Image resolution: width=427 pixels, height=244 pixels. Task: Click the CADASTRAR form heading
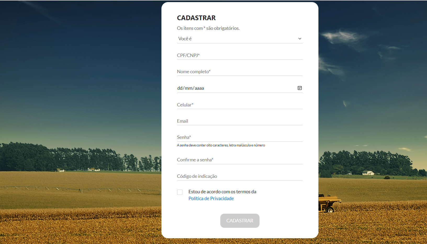pyautogui.click(x=196, y=18)
